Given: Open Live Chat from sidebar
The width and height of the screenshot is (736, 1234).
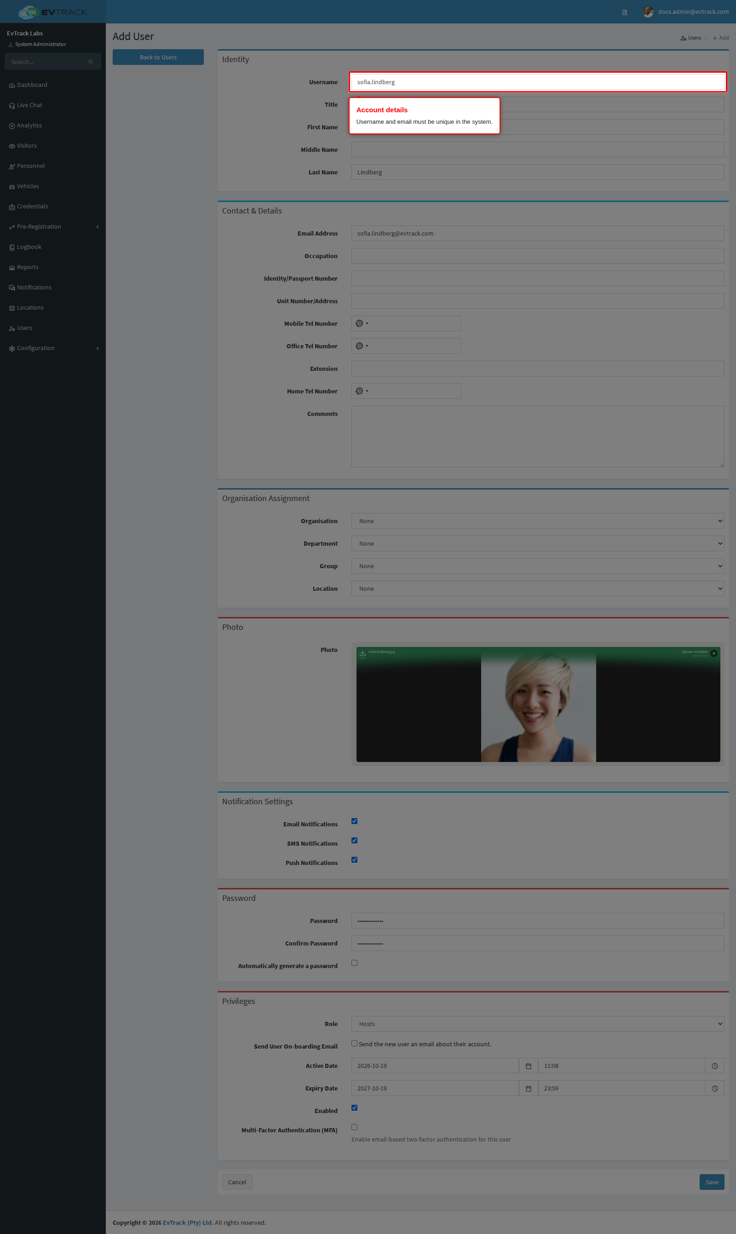Looking at the screenshot, I should [x=52, y=105].
